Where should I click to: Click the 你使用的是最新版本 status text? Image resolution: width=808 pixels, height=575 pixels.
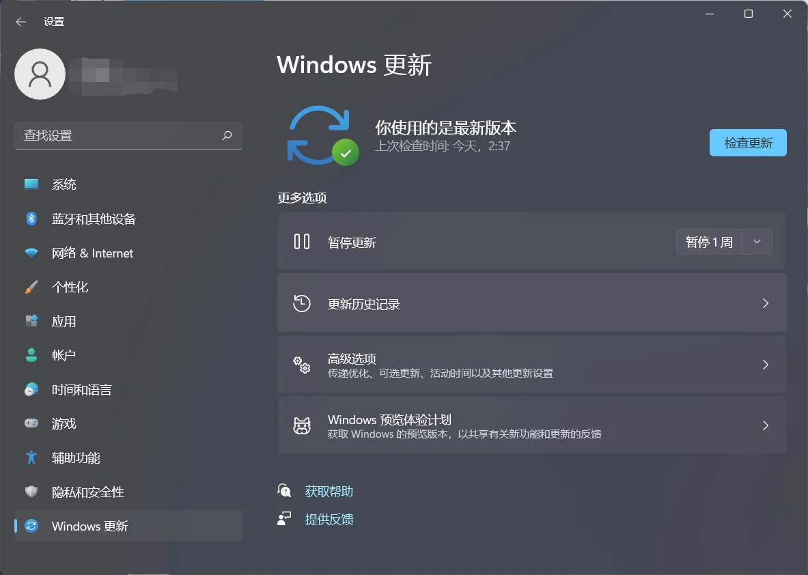(x=446, y=128)
